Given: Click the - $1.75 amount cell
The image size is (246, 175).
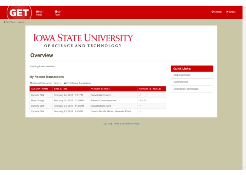Looking at the screenshot, I should (151, 101).
